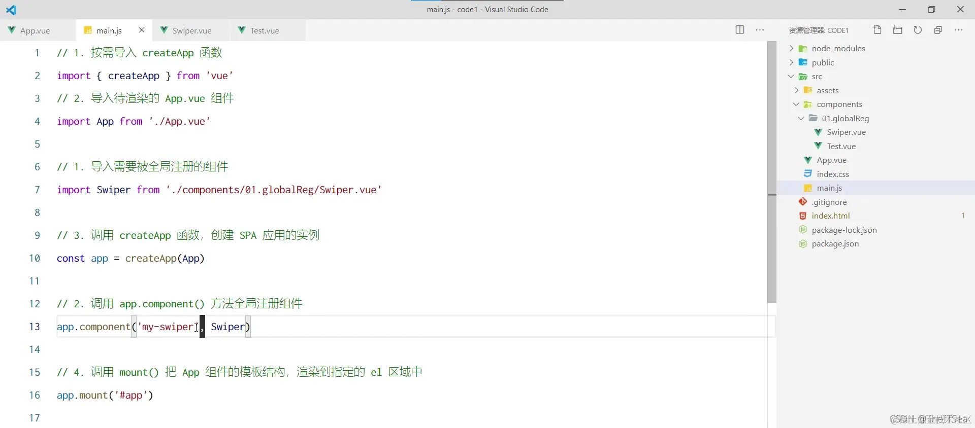Screen dimensions: 975x428
Task: Click the Vue icon on App.vue tab
Action: tap(11, 30)
